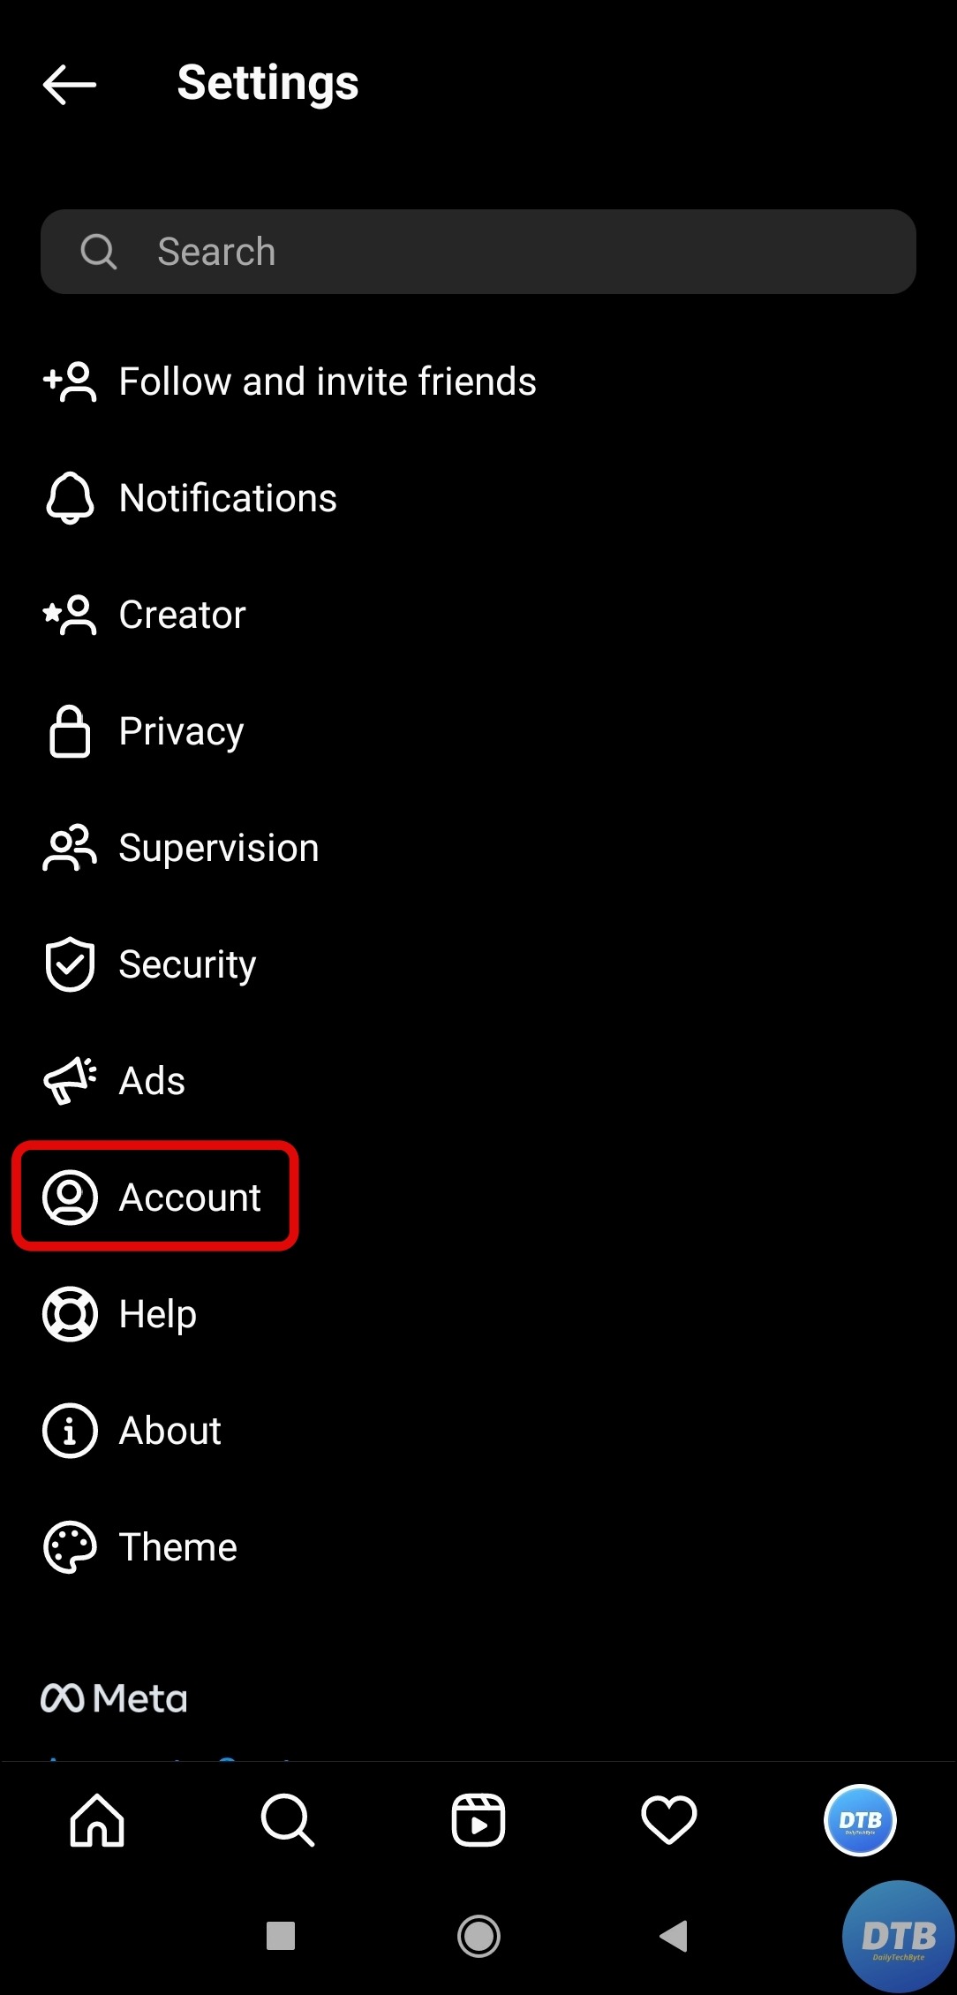Open Supervision via the people icon
The width and height of the screenshot is (957, 1995).
(69, 847)
